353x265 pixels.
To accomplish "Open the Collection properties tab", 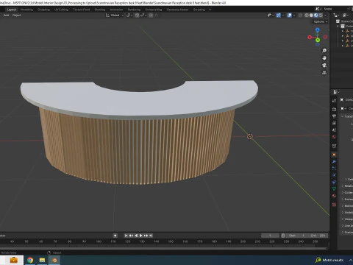I will (x=334, y=146).
